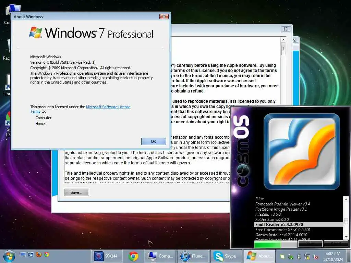Viewport: 351px width, 263px height.
Task: Click the large Foxit Reader logo image
Action: [302, 152]
